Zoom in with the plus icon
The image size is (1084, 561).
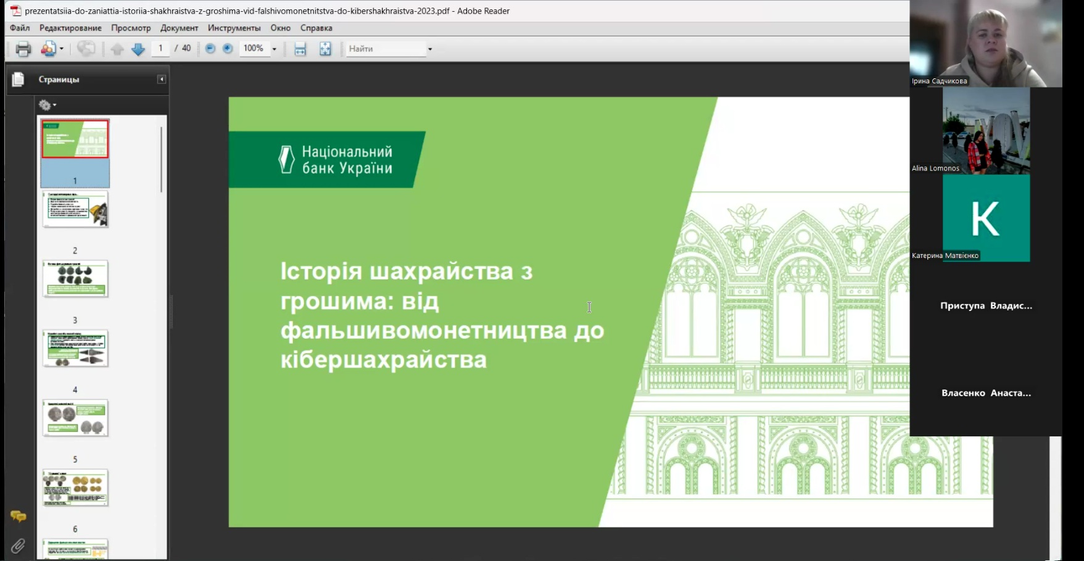point(228,48)
